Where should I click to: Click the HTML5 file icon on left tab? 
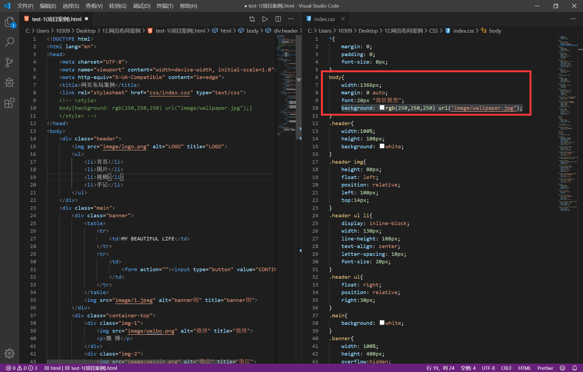pyautogui.click(x=26, y=19)
